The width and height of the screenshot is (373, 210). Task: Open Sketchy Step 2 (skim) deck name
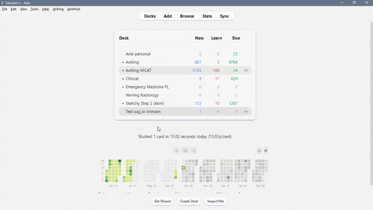pos(145,103)
